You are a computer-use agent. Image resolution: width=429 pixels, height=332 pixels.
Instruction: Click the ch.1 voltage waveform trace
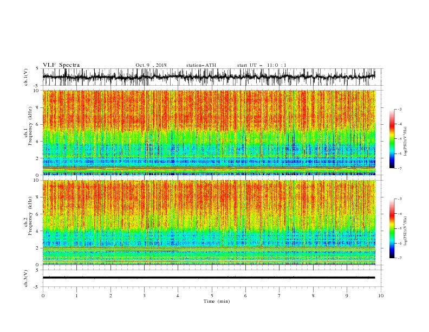point(209,77)
